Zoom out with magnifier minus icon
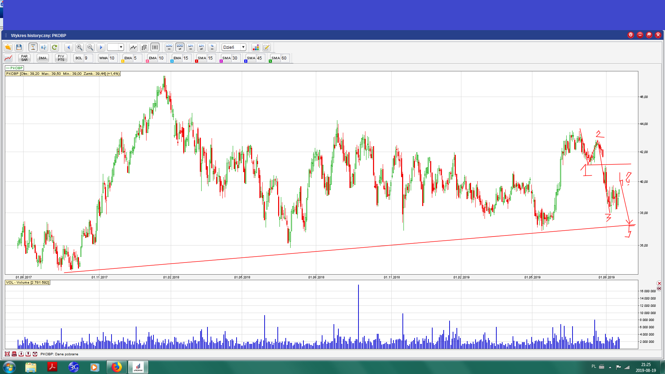The height and width of the screenshot is (374, 665). 90,47
